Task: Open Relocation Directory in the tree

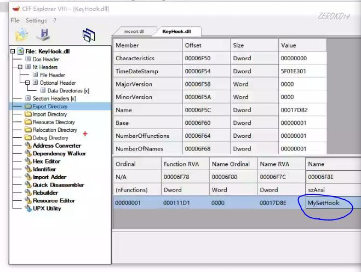Action: click(x=55, y=130)
